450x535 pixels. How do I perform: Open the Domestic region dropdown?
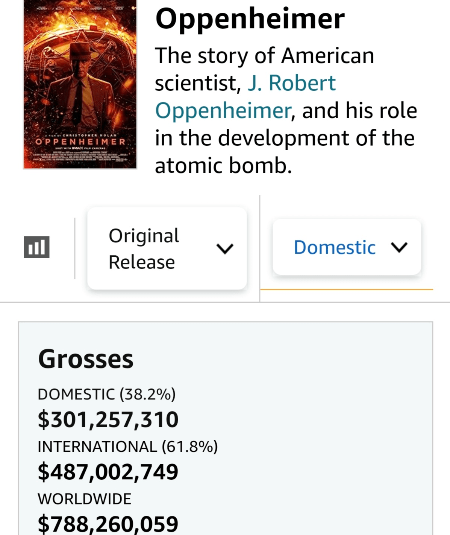pyautogui.click(x=346, y=247)
